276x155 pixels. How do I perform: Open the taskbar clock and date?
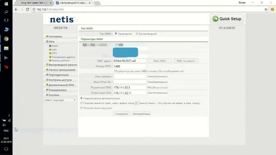click(x=6, y=140)
